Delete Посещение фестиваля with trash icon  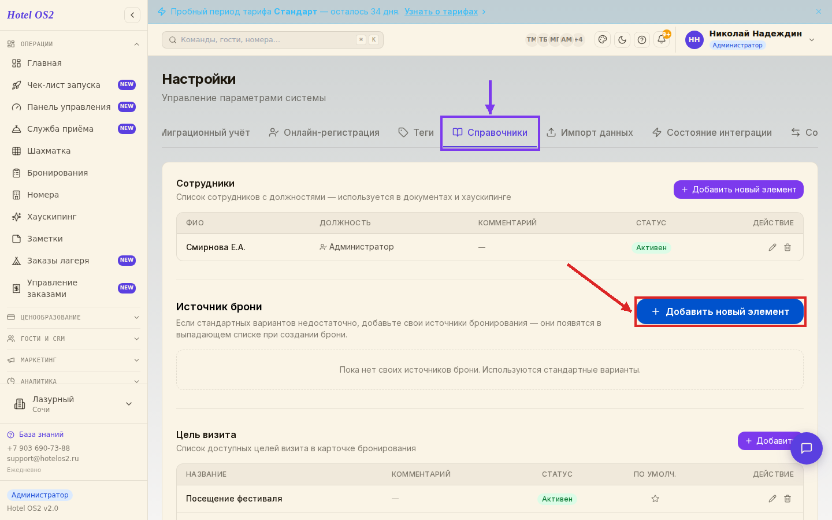[788, 499]
